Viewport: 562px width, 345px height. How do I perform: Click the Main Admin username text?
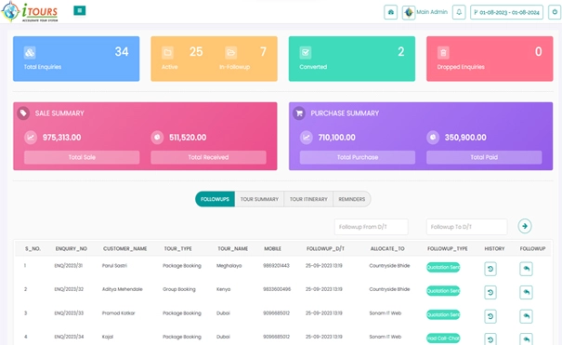pyautogui.click(x=432, y=12)
